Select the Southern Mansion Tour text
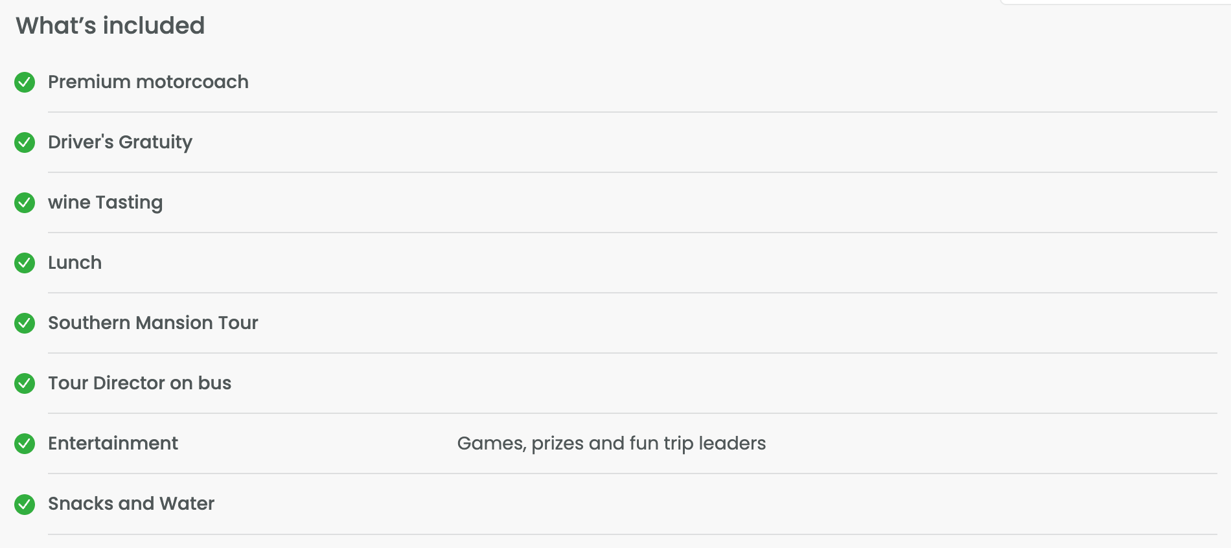 click(x=153, y=323)
